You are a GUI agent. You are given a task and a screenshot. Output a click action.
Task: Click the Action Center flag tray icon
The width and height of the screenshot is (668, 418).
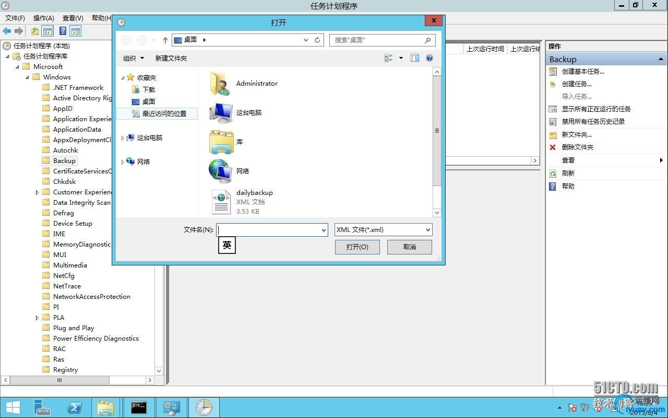coord(572,408)
